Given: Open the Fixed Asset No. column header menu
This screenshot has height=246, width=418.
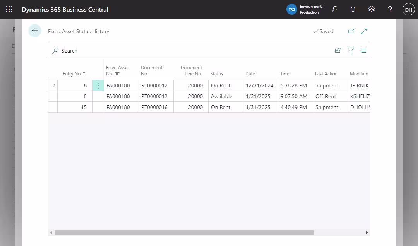Looking at the screenshot, I should tap(117, 71).
